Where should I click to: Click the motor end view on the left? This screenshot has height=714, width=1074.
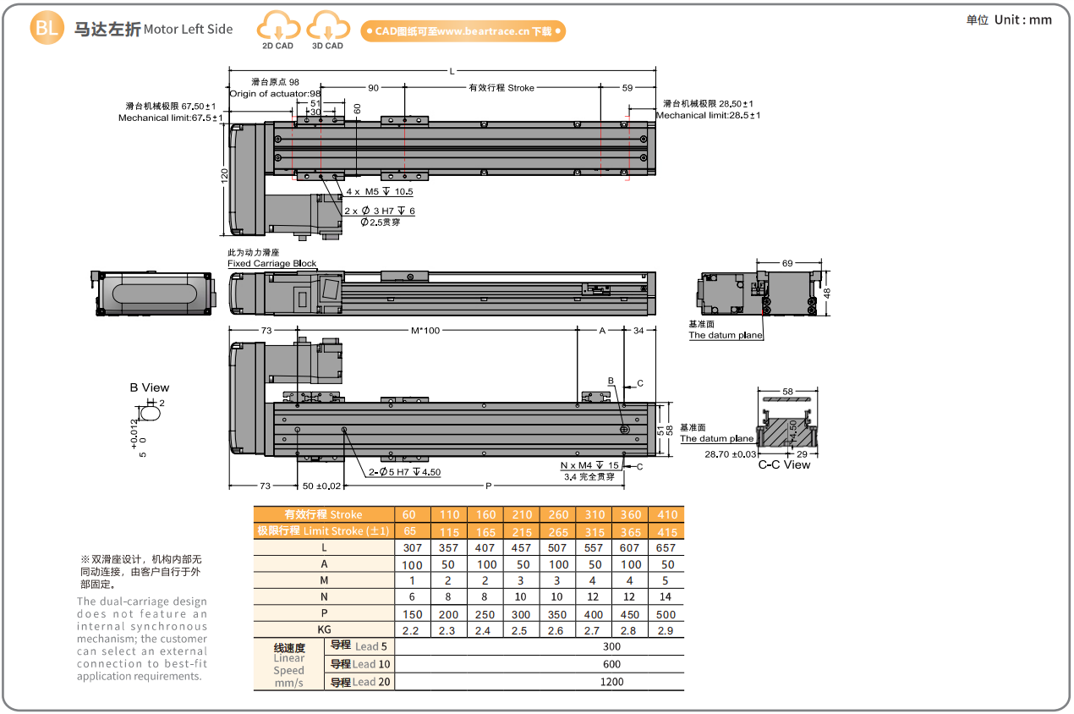[152, 294]
